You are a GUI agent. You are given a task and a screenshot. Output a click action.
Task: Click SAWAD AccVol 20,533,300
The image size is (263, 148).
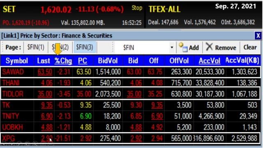coord(210,72)
